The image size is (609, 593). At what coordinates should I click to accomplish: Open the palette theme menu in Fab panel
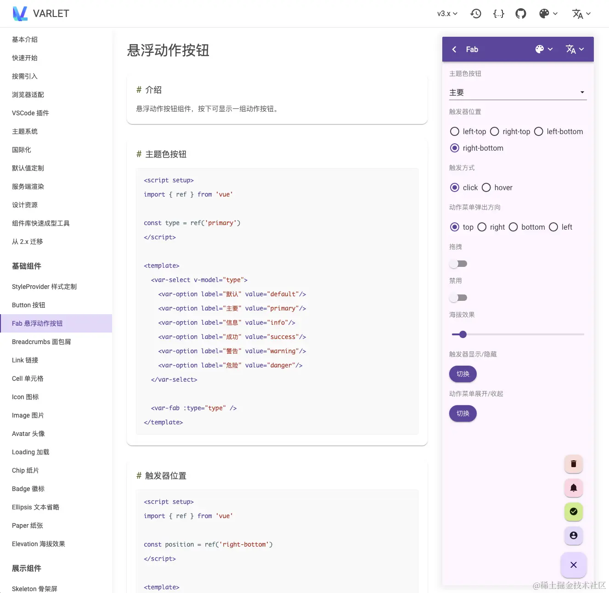click(544, 49)
